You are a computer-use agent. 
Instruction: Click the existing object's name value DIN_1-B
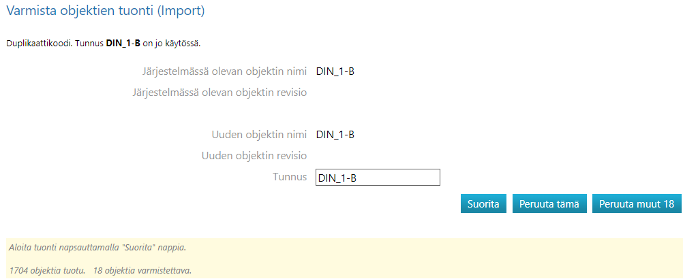tap(335, 70)
